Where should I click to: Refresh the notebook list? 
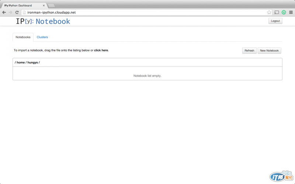coord(249,50)
